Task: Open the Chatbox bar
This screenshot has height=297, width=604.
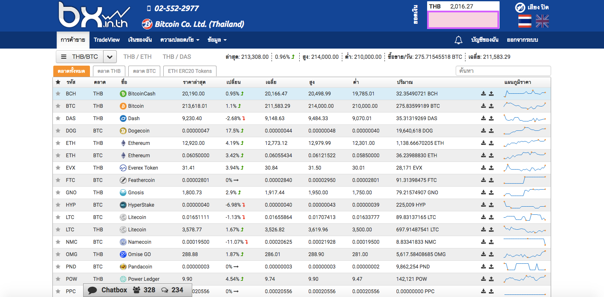Action: point(138,290)
